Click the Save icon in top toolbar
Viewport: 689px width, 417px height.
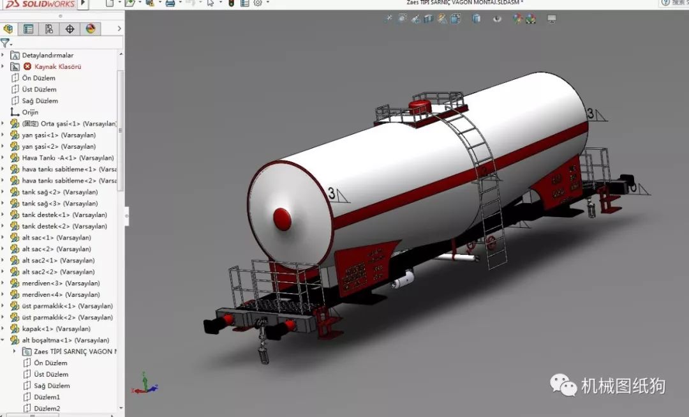[150, 3]
